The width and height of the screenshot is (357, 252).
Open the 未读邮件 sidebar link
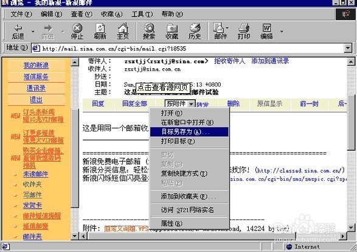[36, 174]
